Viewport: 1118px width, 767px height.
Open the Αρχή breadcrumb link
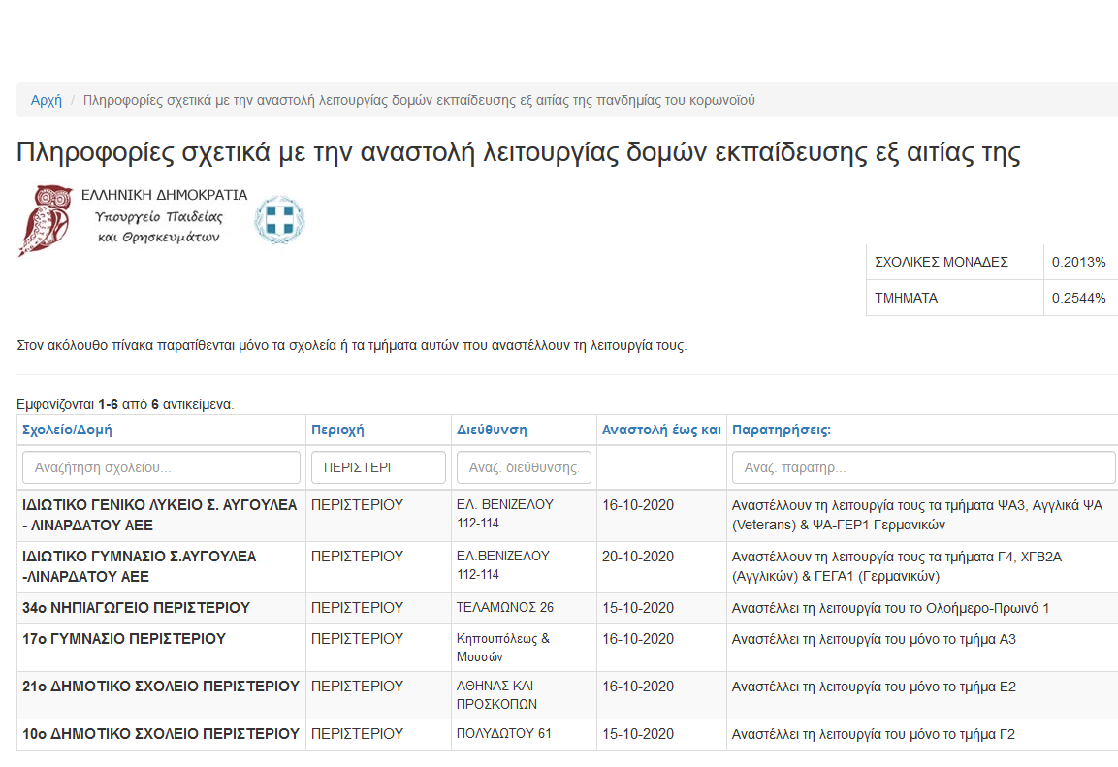coord(46,100)
